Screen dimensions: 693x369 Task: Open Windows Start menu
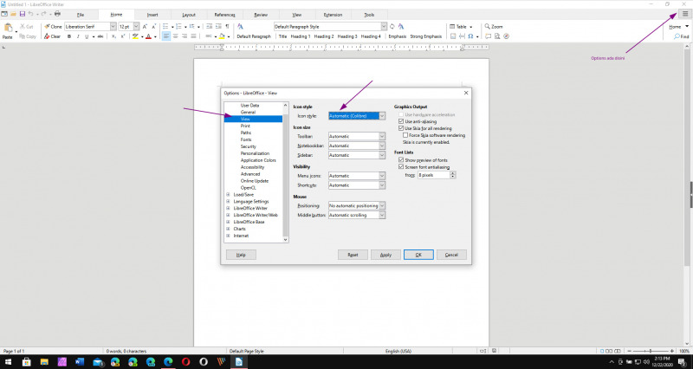9,362
